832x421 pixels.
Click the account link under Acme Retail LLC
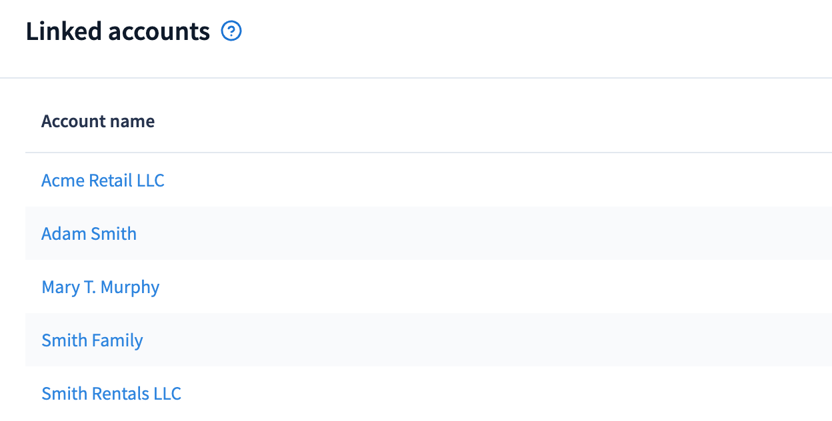click(89, 234)
